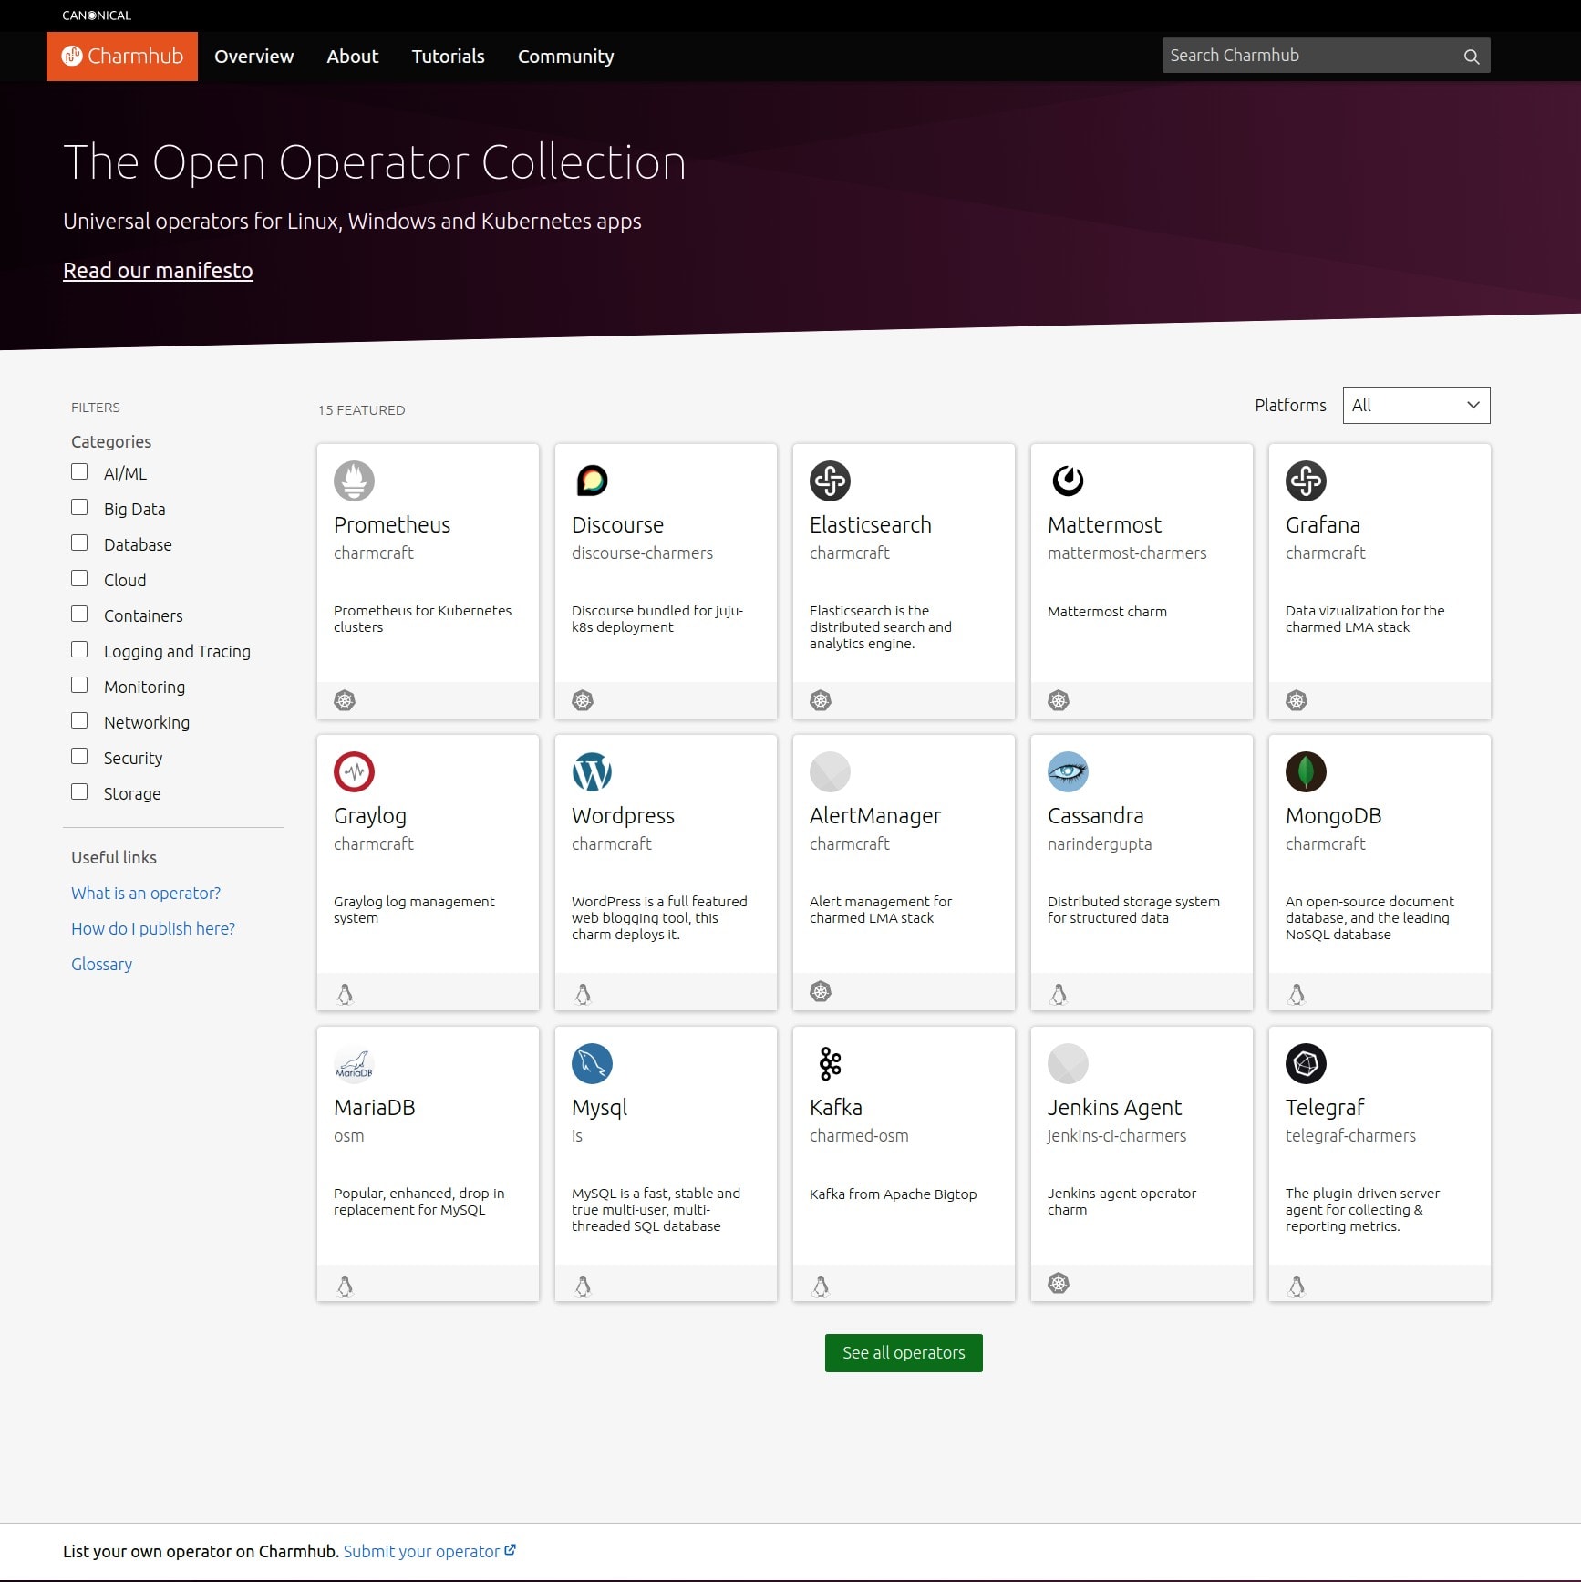Image resolution: width=1581 pixels, height=1582 pixels.
Task: Open the Glossary link
Action: tap(102, 965)
